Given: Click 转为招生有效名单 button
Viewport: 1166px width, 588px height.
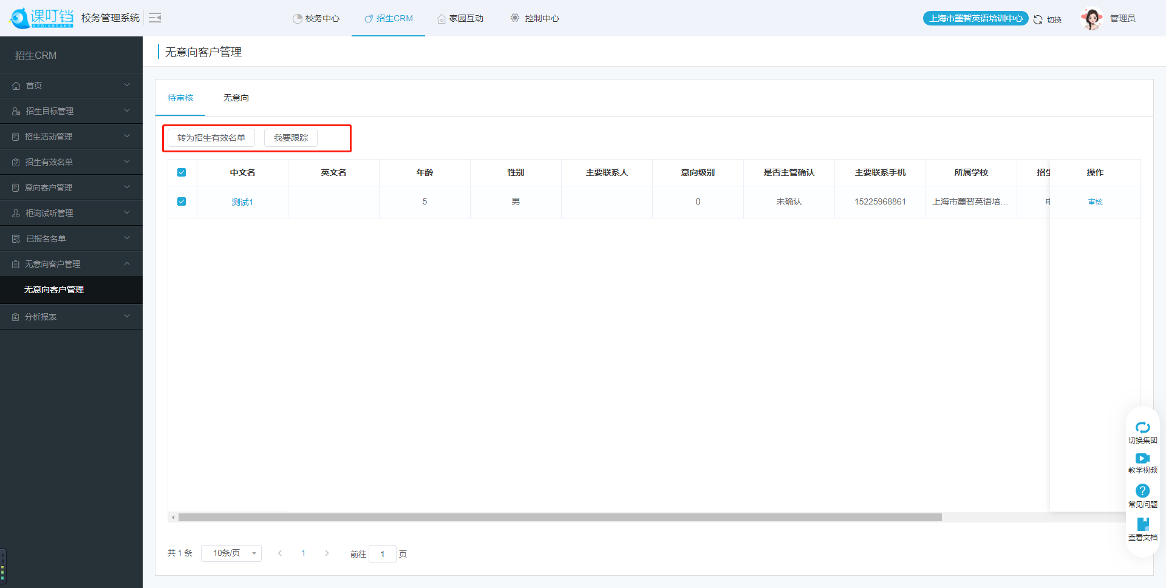Looking at the screenshot, I should tap(211, 138).
